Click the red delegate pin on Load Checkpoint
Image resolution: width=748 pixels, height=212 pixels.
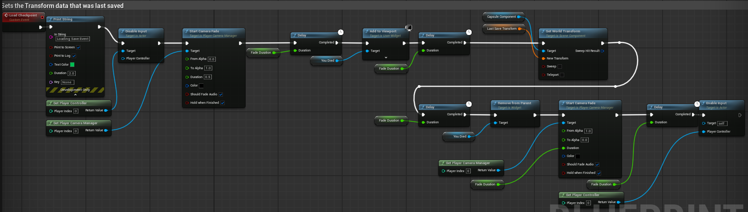tap(42, 17)
